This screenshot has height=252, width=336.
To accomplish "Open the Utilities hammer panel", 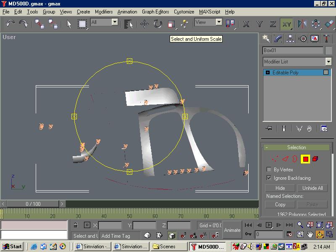I will [x=326, y=39].
